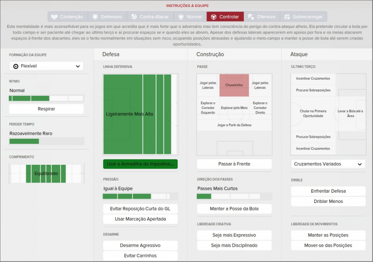Disable Usar a Armadilha do Impedimento
373x262 pixels.
(x=140, y=164)
